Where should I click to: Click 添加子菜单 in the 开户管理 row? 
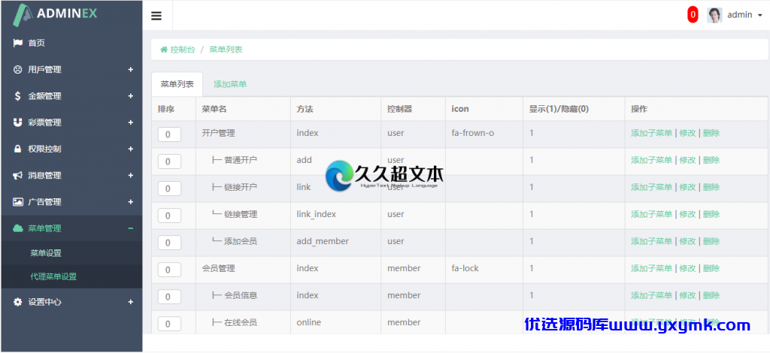(x=652, y=134)
